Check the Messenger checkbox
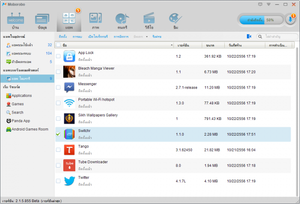This screenshot has height=204, width=300. click(x=58, y=87)
